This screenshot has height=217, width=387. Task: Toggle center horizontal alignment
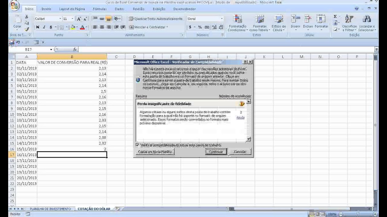(x=102, y=27)
